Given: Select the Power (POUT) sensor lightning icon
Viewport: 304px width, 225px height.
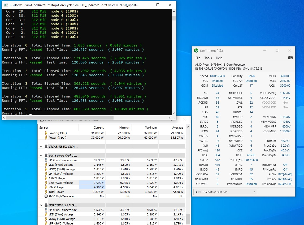Looking at the screenshot, I should [46, 133].
